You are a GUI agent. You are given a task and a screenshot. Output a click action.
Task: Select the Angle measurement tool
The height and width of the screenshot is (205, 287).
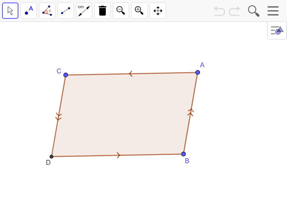pyautogui.click(x=47, y=11)
